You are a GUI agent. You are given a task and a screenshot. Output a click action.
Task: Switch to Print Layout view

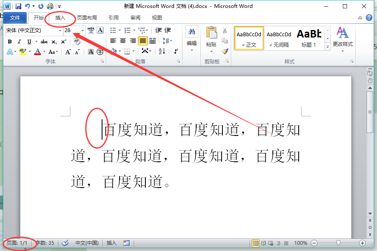pyautogui.click(x=256, y=243)
